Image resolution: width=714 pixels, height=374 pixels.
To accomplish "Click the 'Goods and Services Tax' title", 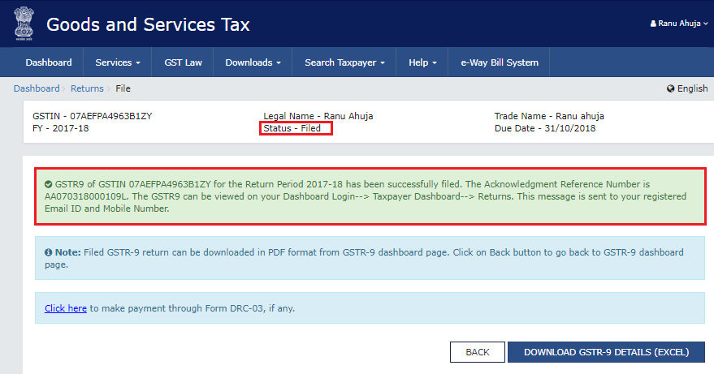I will tap(148, 24).
